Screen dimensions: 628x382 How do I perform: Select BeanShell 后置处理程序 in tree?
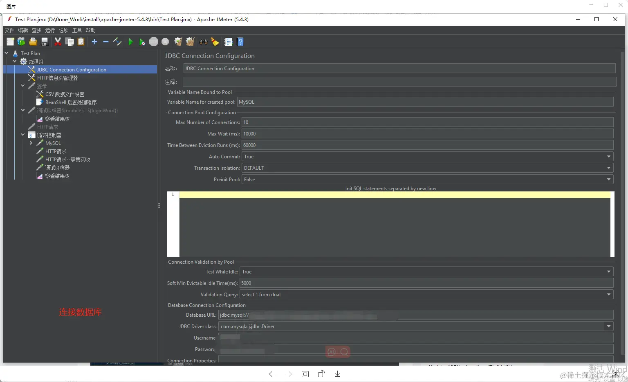(71, 102)
